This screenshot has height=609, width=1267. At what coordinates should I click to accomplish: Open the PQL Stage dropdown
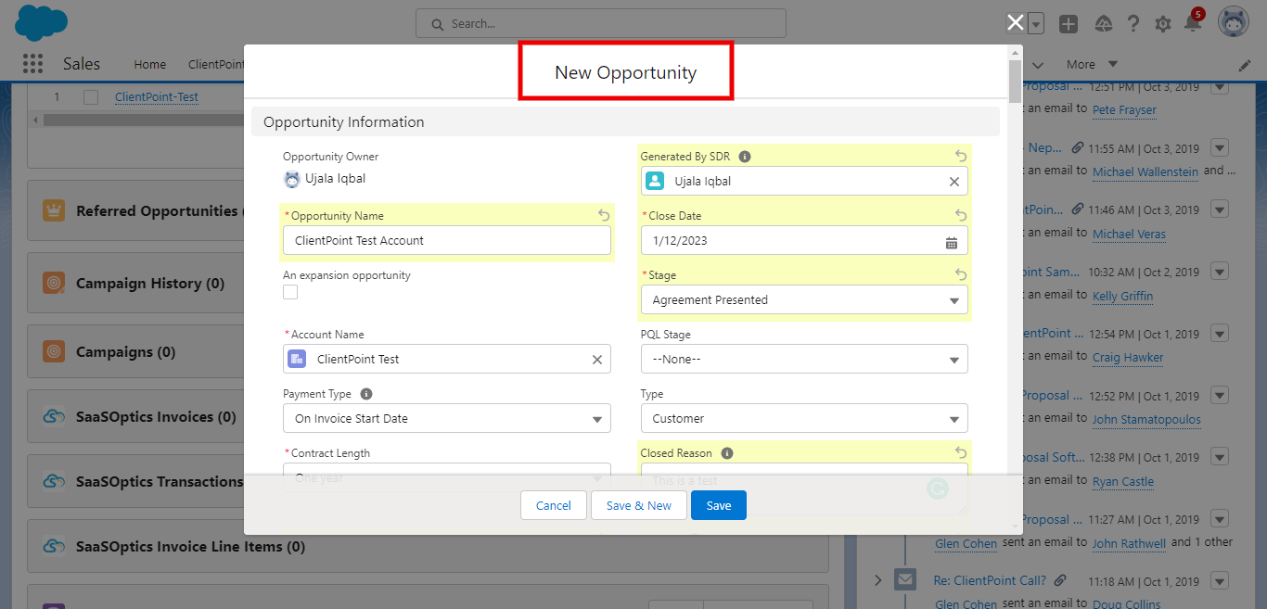point(803,360)
